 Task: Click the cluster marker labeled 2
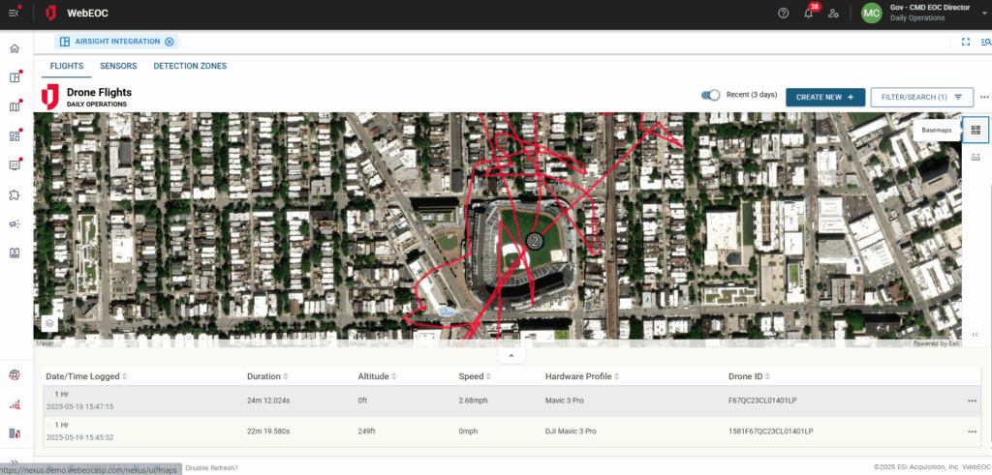534,241
